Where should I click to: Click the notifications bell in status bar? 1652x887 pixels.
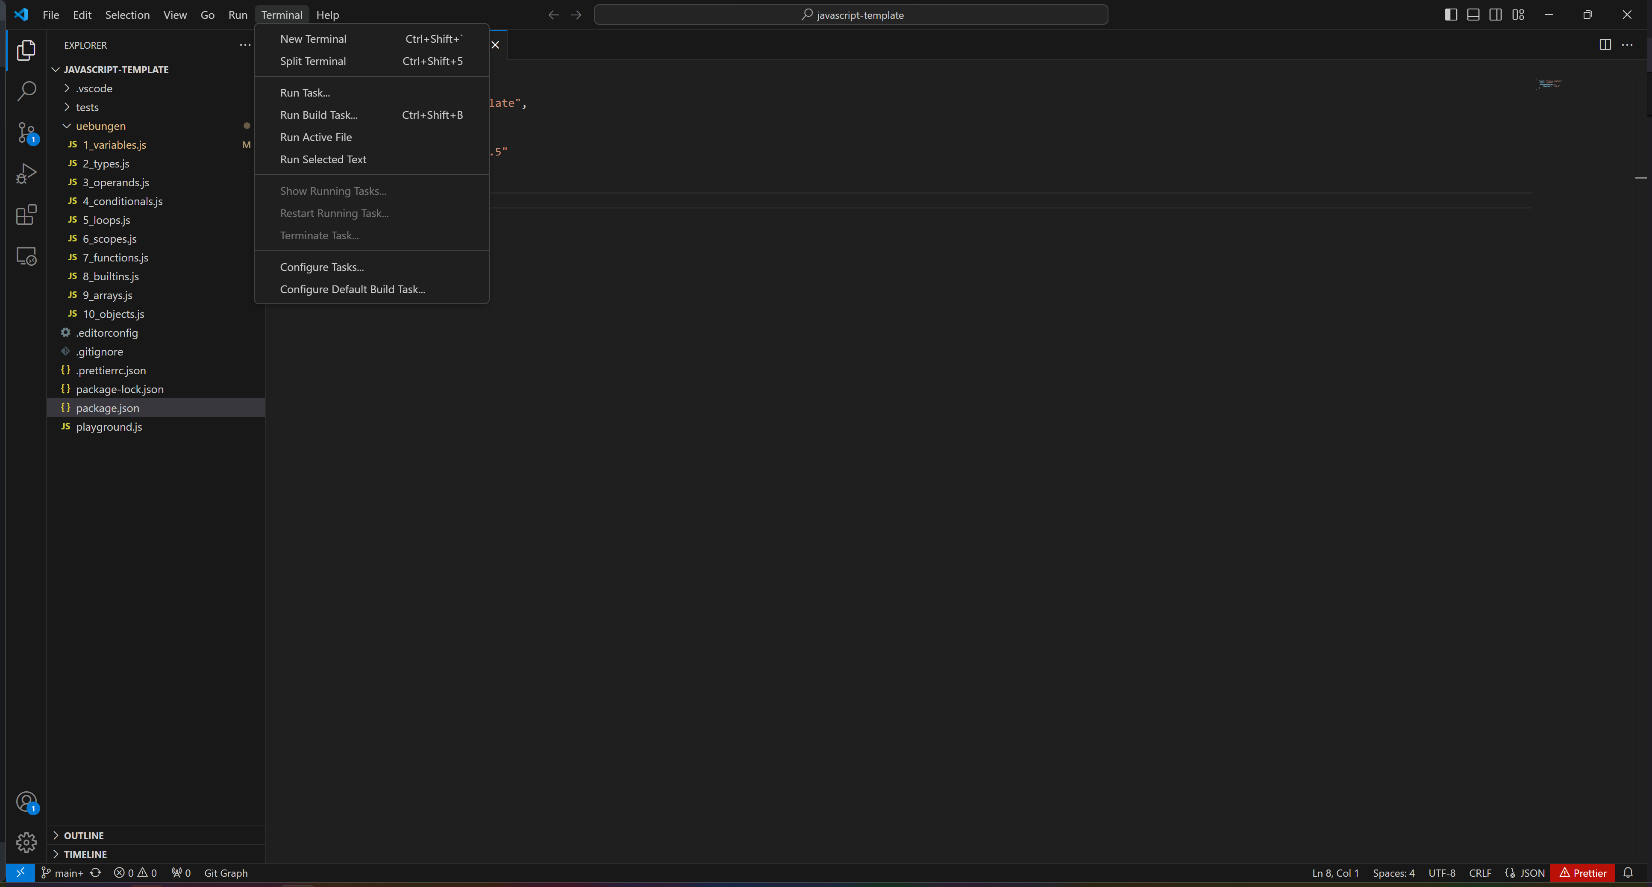click(x=1628, y=873)
